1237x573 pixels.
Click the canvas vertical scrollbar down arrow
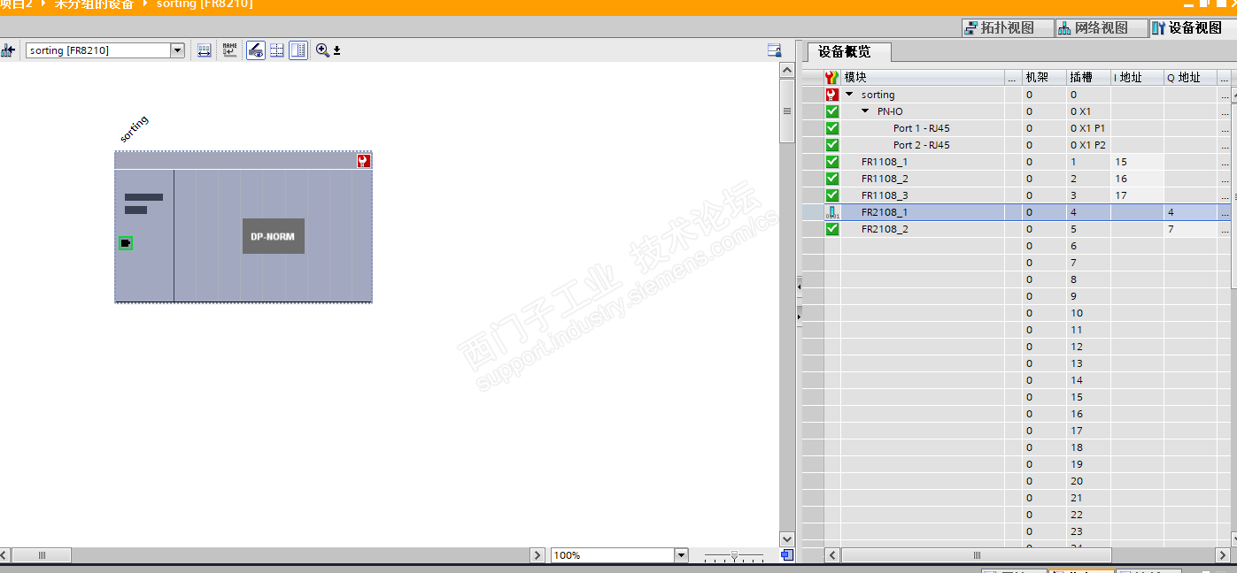pos(786,539)
